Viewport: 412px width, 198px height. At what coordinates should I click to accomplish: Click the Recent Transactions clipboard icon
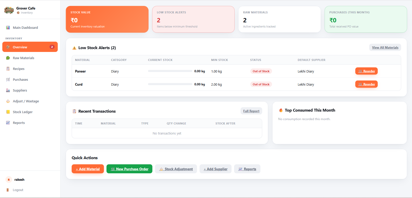click(x=74, y=111)
